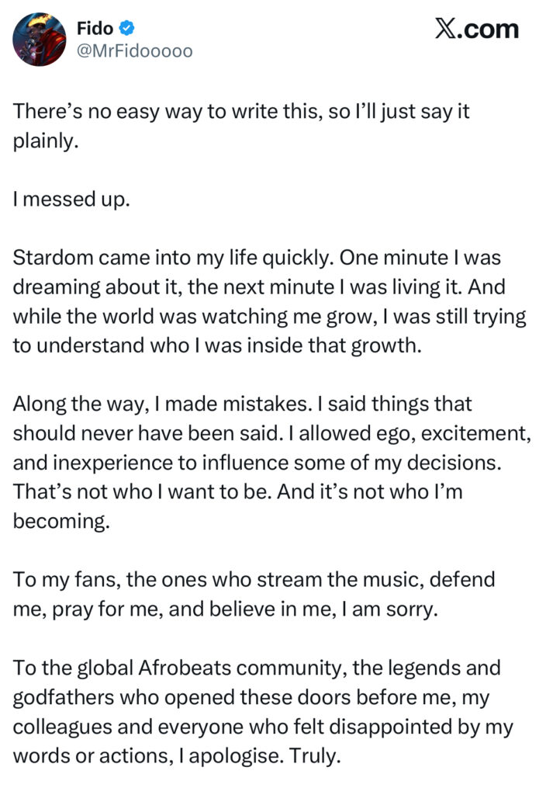Open the display name "Fido"

(x=96, y=29)
